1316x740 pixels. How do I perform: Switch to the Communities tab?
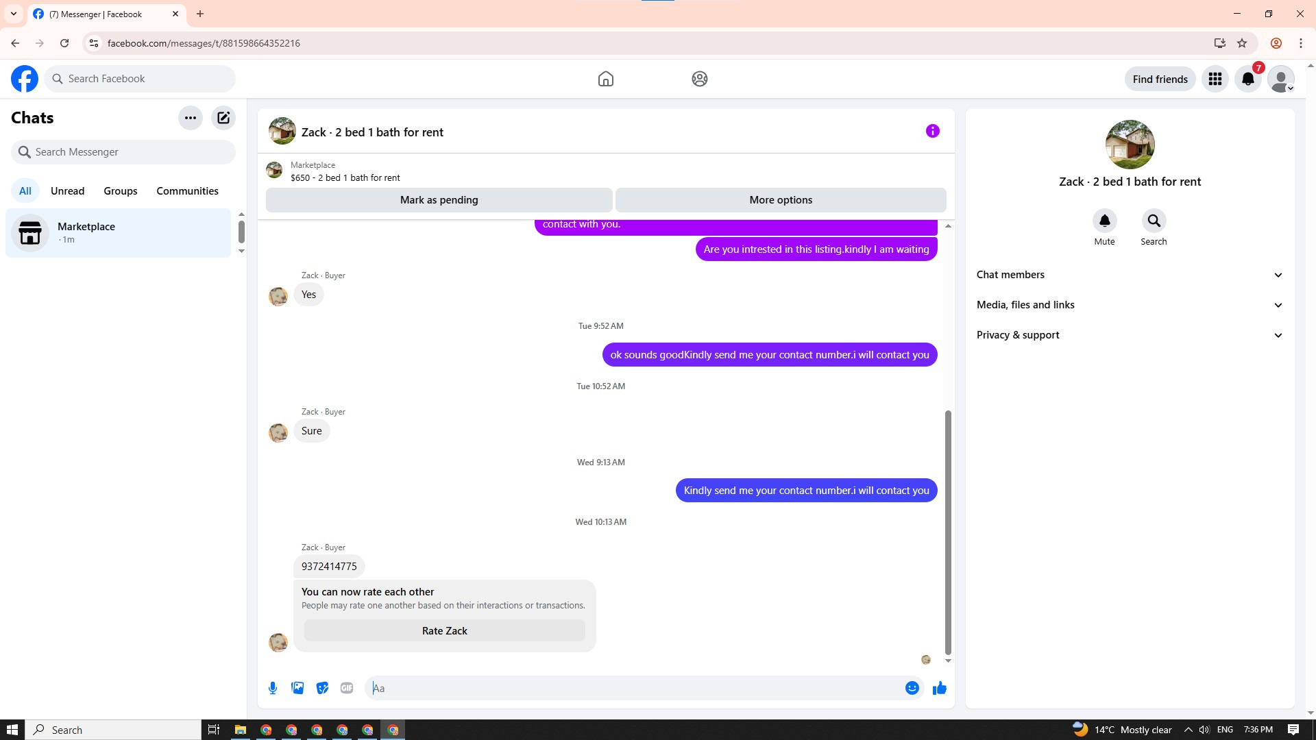[x=187, y=191]
